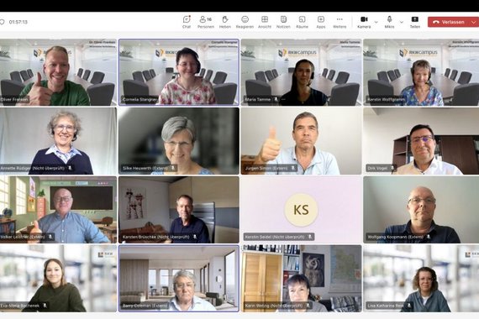
Task: Show the Personen participants list
Action: [x=206, y=22]
